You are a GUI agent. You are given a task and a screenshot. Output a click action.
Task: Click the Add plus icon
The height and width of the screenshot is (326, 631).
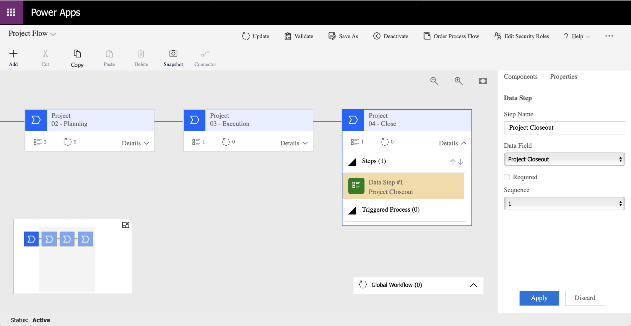click(13, 54)
